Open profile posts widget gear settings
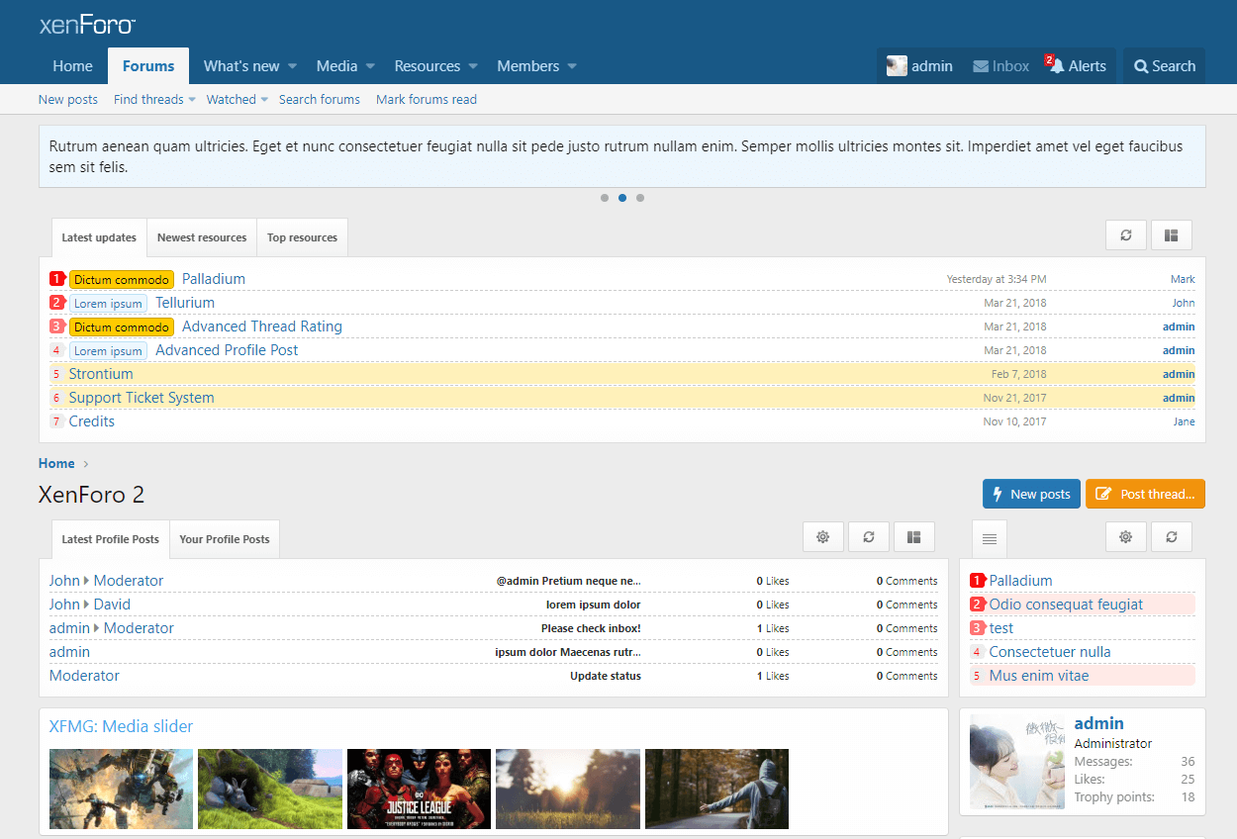Screen dimensions: 1237x839 (x=822, y=536)
